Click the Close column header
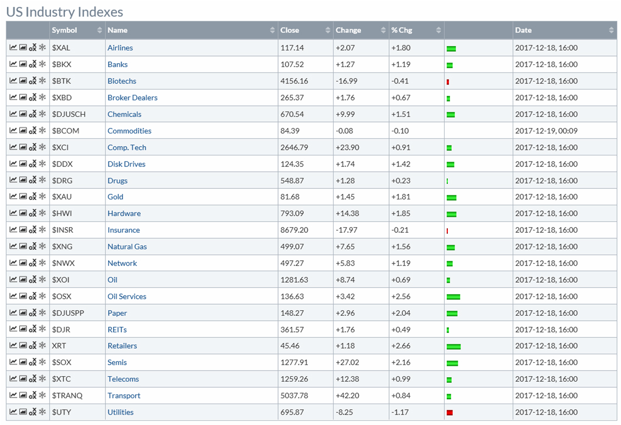Image resolution: width=621 pixels, height=425 pixels. click(290, 30)
